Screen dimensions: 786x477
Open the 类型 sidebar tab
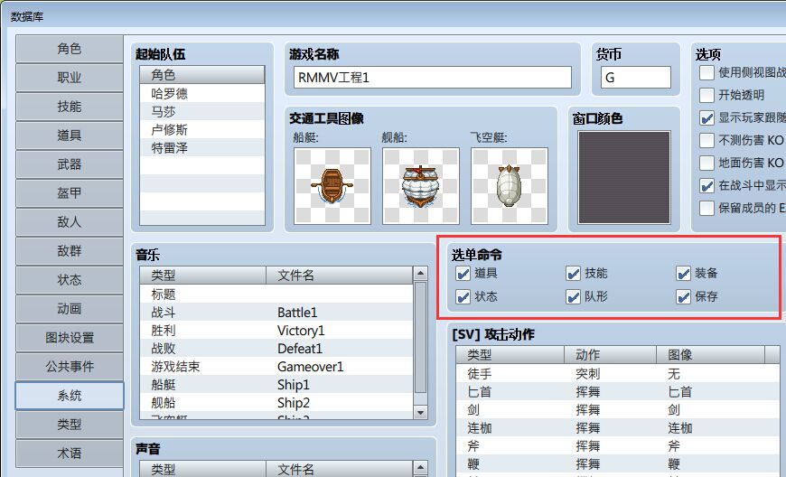(70, 425)
